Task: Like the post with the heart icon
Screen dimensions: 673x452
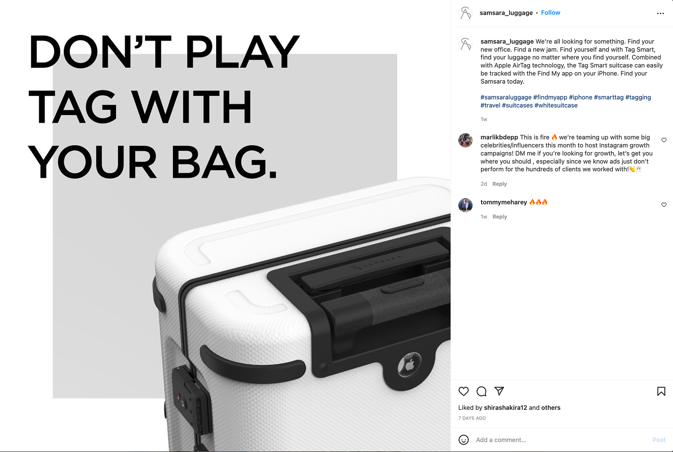Action: 463,391
